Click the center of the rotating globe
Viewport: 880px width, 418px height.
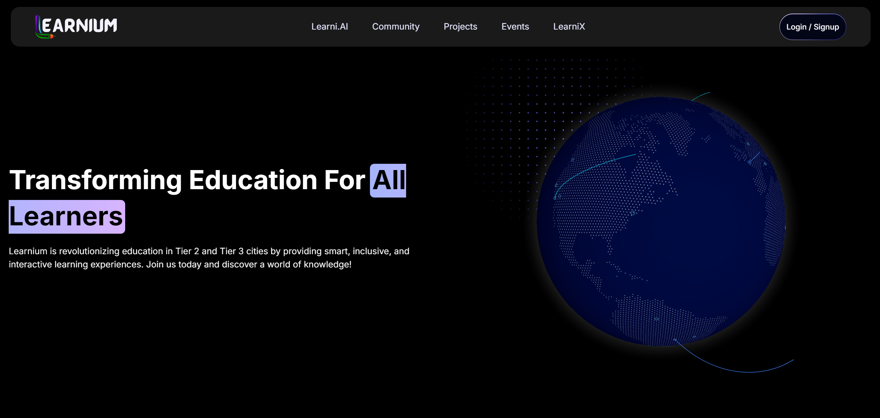(661, 221)
